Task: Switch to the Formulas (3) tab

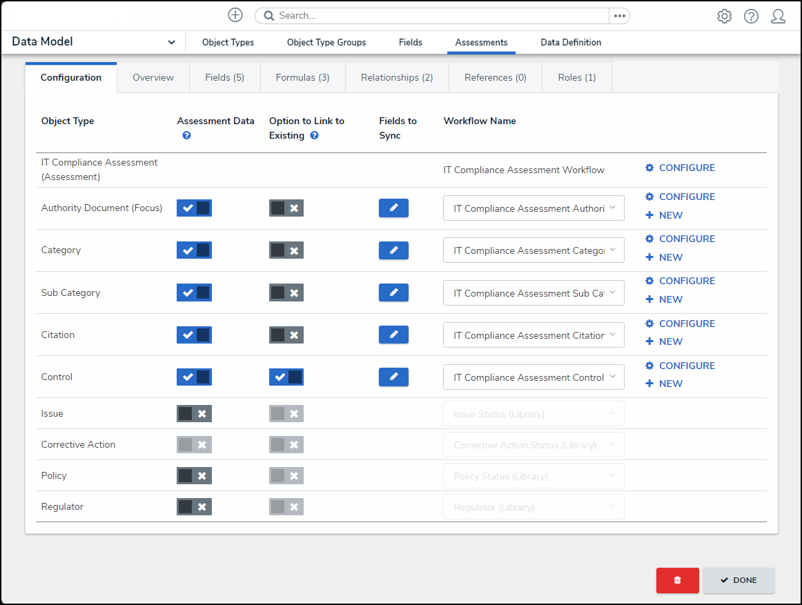Action: tap(302, 77)
